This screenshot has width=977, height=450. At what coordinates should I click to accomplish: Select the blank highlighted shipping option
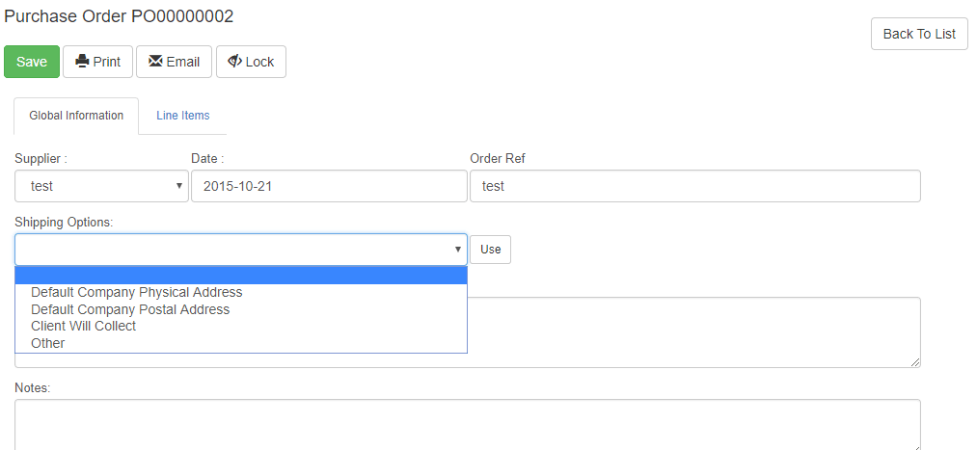[241, 276]
